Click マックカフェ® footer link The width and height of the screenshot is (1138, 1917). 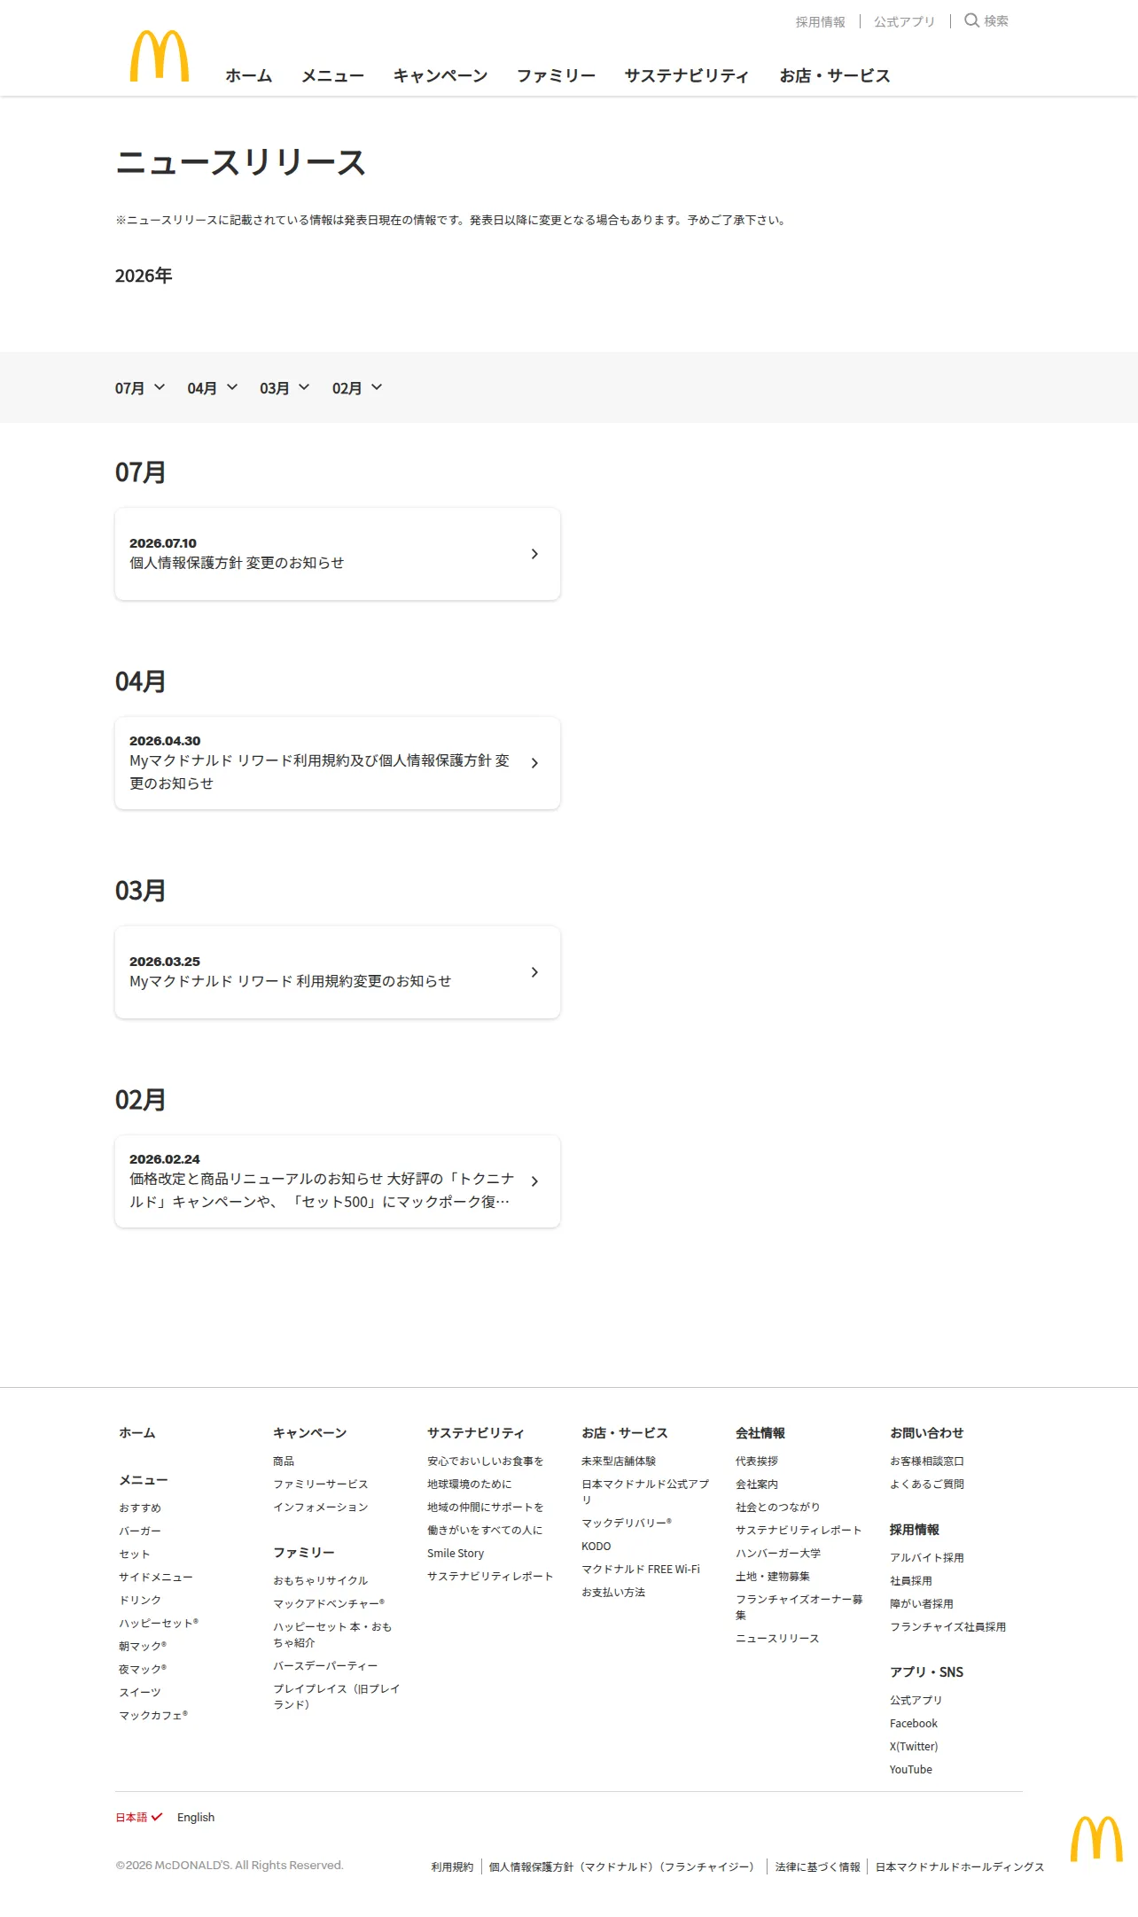click(153, 1716)
